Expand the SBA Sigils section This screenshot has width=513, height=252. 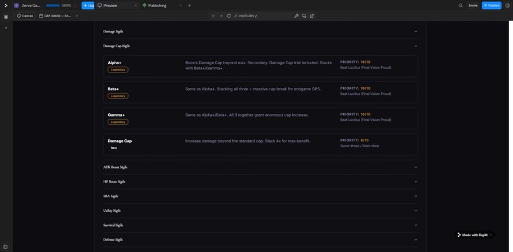[260, 196]
